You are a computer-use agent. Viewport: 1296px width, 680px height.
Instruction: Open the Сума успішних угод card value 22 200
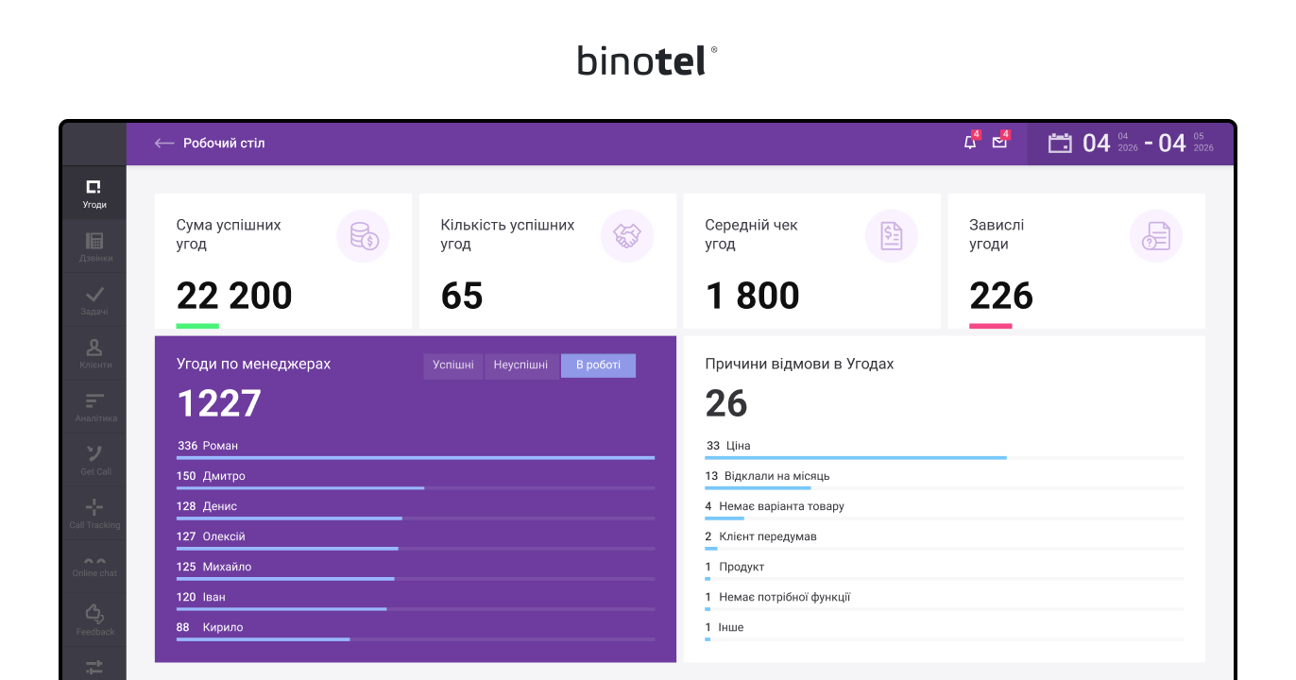pos(234,296)
